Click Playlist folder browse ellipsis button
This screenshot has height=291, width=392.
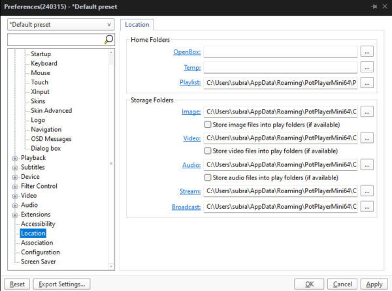click(367, 83)
